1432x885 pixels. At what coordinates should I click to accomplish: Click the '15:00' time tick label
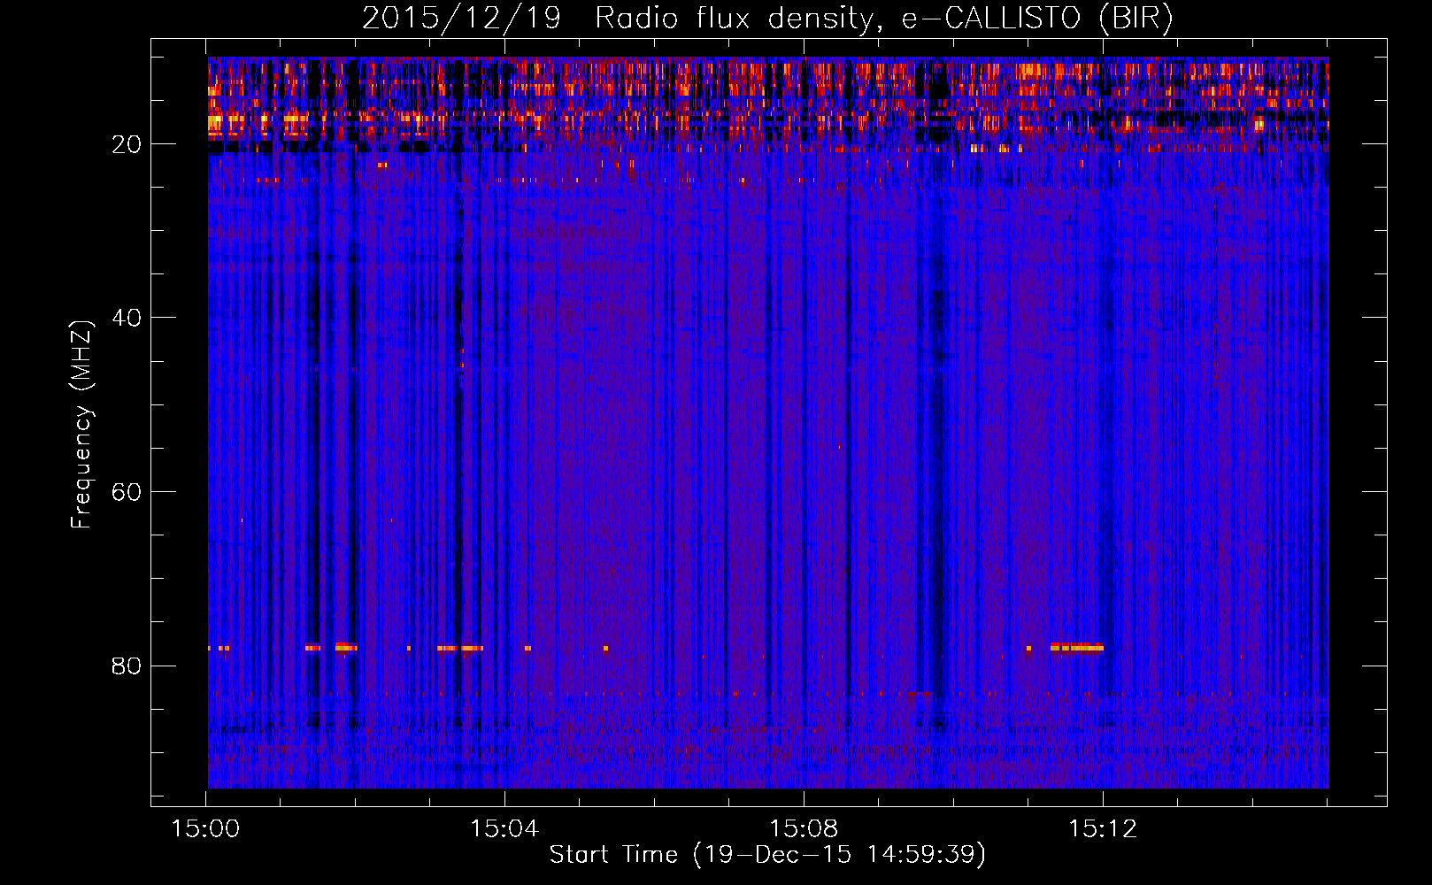[x=205, y=829]
